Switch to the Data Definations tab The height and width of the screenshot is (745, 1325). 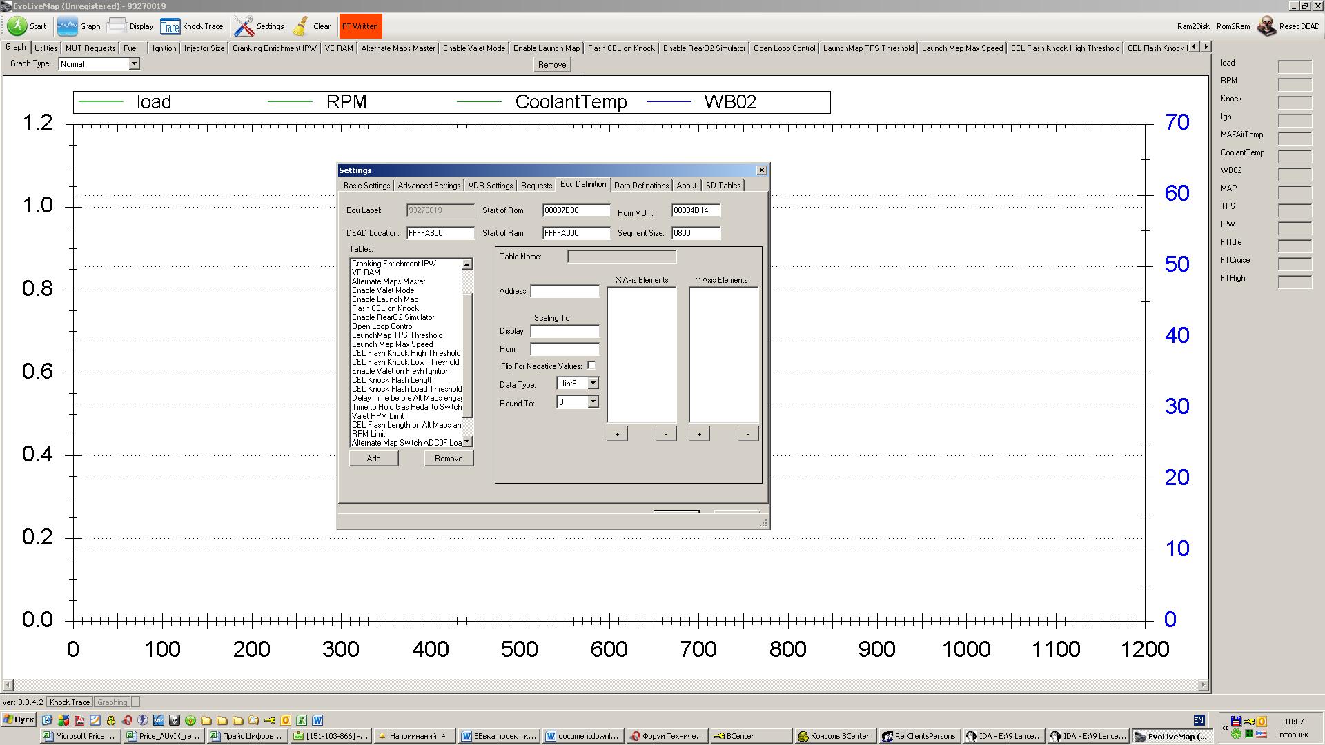tap(641, 186)
